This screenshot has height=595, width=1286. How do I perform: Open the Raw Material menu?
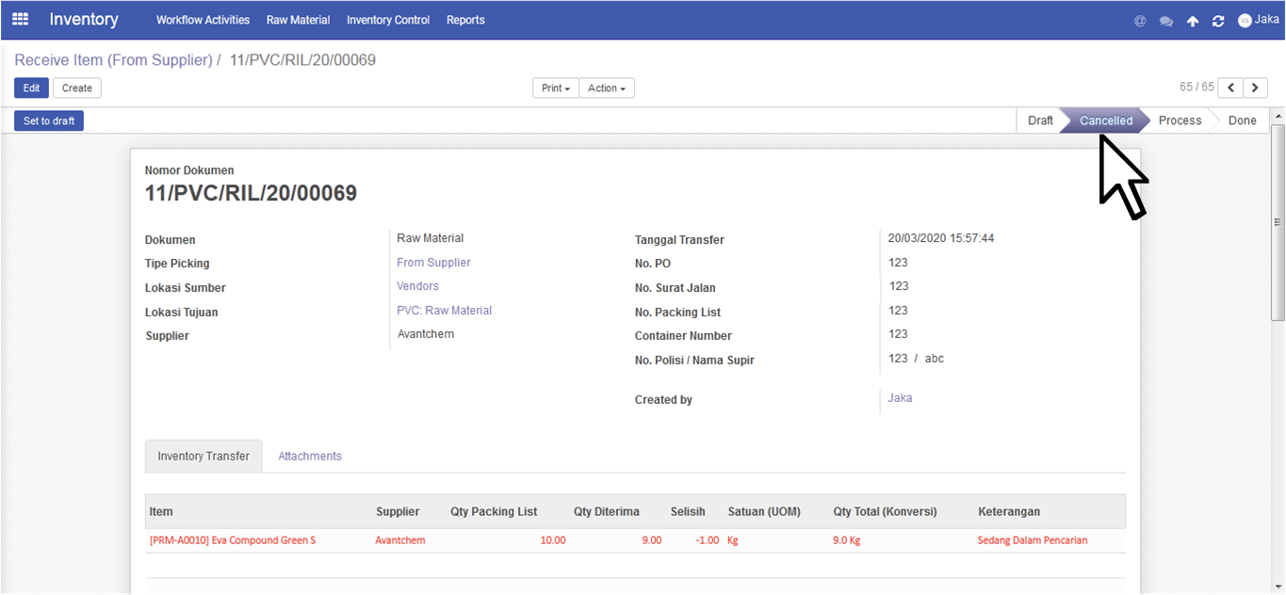(x=298, y=20)
